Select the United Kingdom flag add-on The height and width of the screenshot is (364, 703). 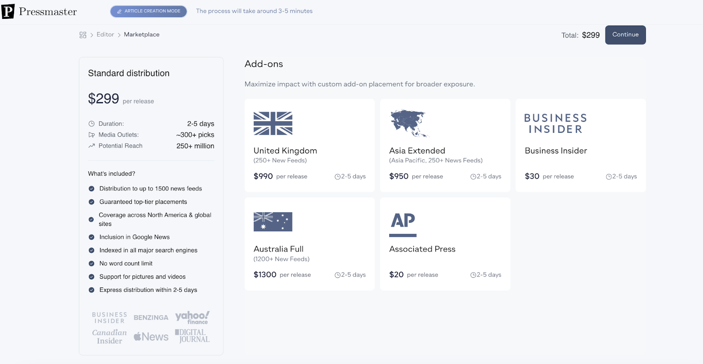[273, 123]
